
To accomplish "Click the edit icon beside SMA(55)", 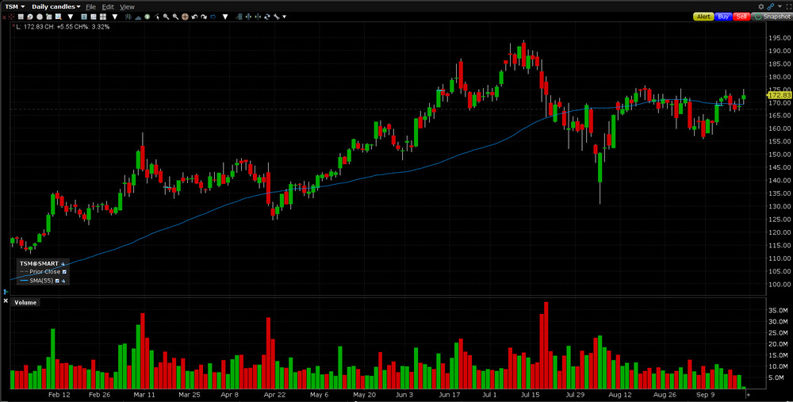I will (x=63, y=281).
